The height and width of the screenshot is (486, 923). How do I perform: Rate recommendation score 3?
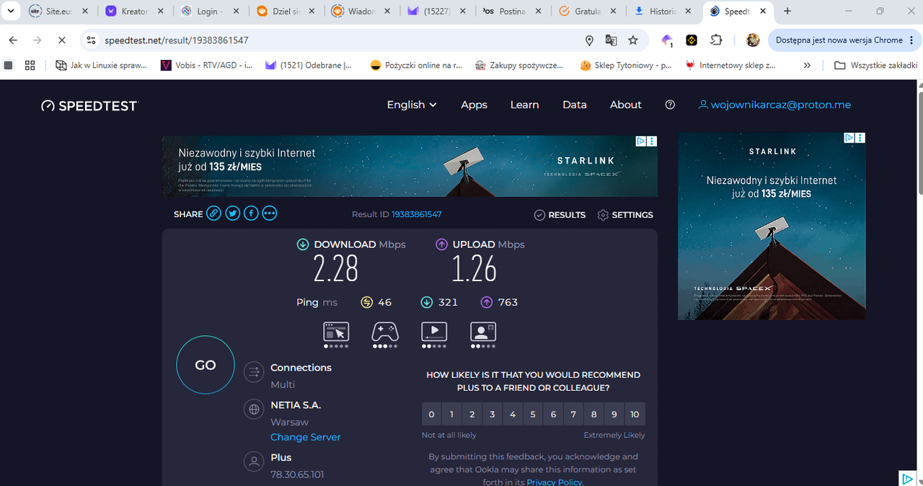[x=493, y=414]
